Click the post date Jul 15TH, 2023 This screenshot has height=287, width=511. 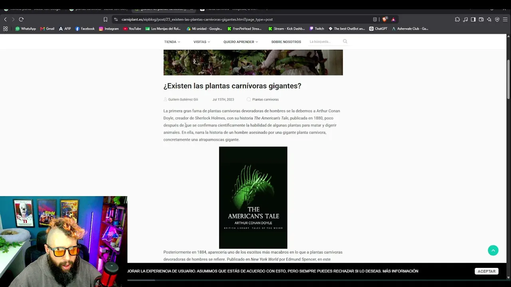[223, 100]
